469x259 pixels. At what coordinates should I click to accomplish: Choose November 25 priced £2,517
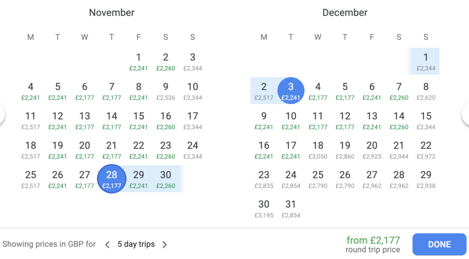(31, 179)
